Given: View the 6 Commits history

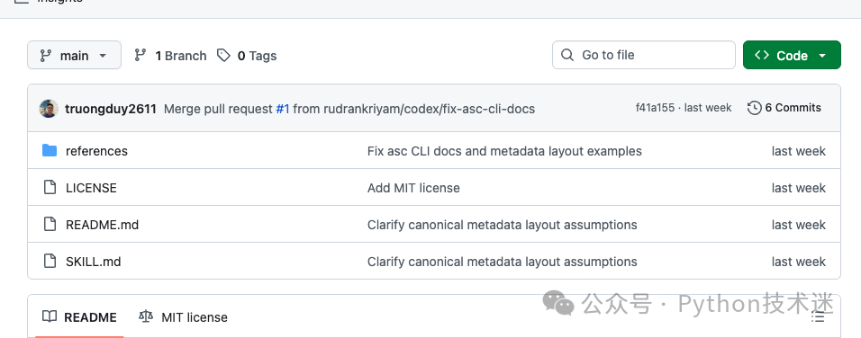Looking at the screenshot, I should [x=784, y=108].
